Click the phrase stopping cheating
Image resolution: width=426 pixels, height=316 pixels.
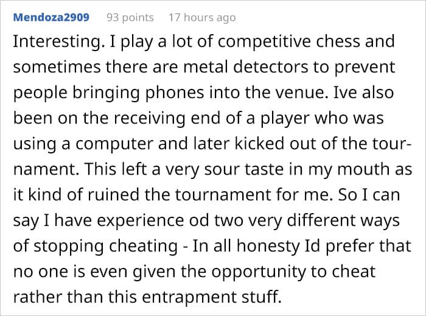pos(106,246)
